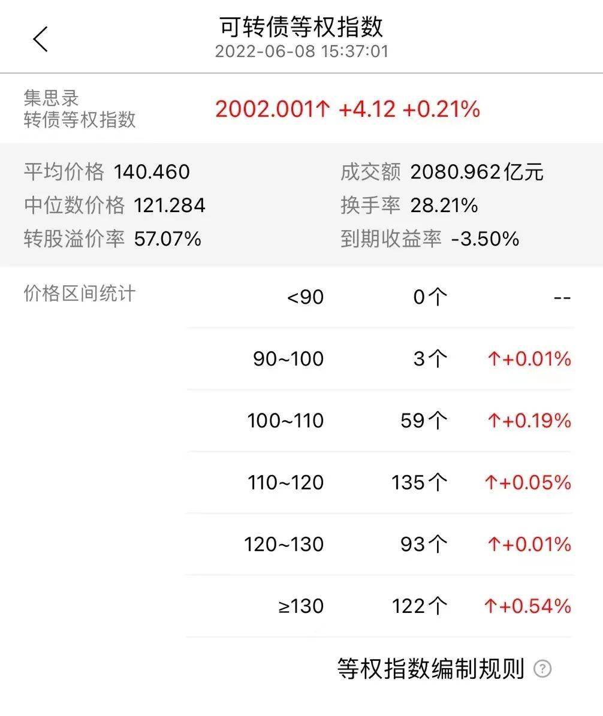Viewport: 603px width, 716px height.
Task: Tap the 成交额 2080.962亿元 field
Action: (442, 172)
